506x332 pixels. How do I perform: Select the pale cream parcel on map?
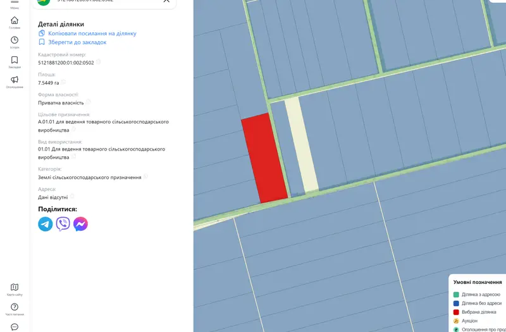point(302,145)
